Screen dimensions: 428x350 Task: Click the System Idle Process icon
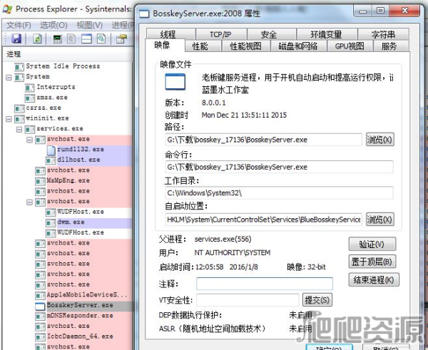(19, 66)
